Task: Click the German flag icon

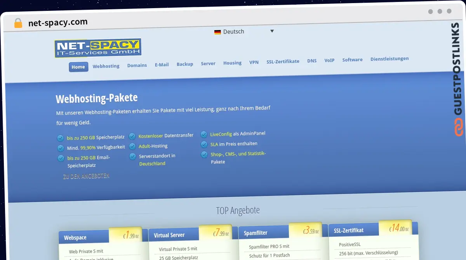Action: click(x=217, y=32)
